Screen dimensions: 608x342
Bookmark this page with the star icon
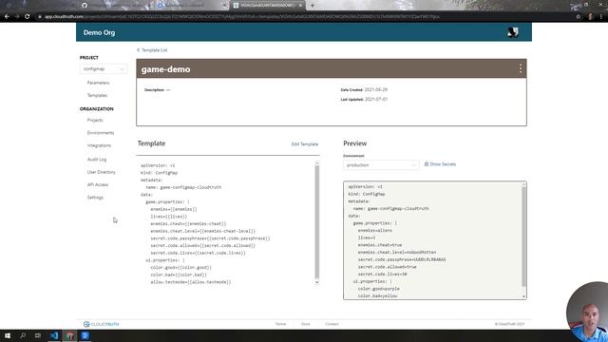click(579, 17)
